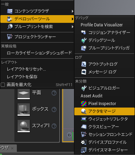Click the ブループリントを検索 magnifier icon

pos(10,27)
